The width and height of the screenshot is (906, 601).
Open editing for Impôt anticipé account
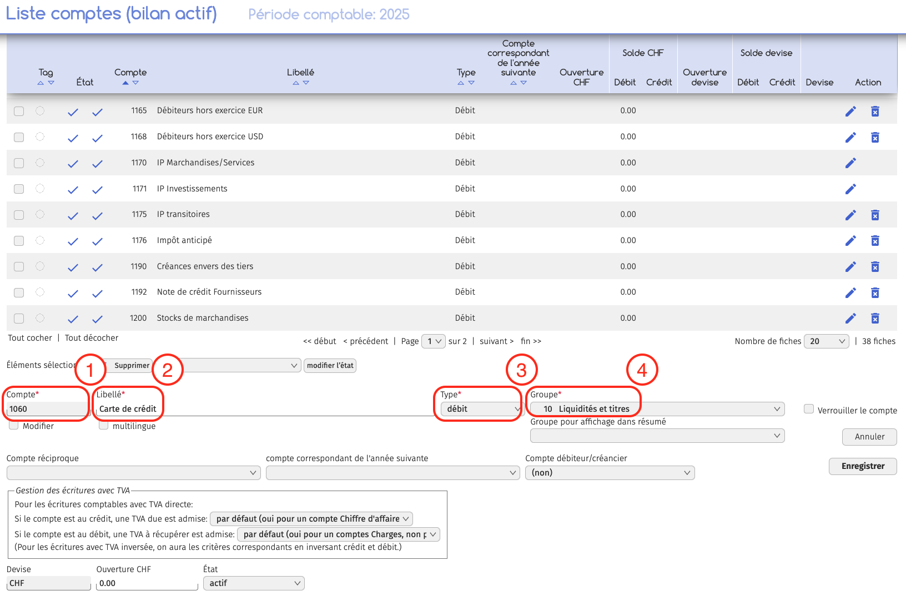(x=850, y=241)
